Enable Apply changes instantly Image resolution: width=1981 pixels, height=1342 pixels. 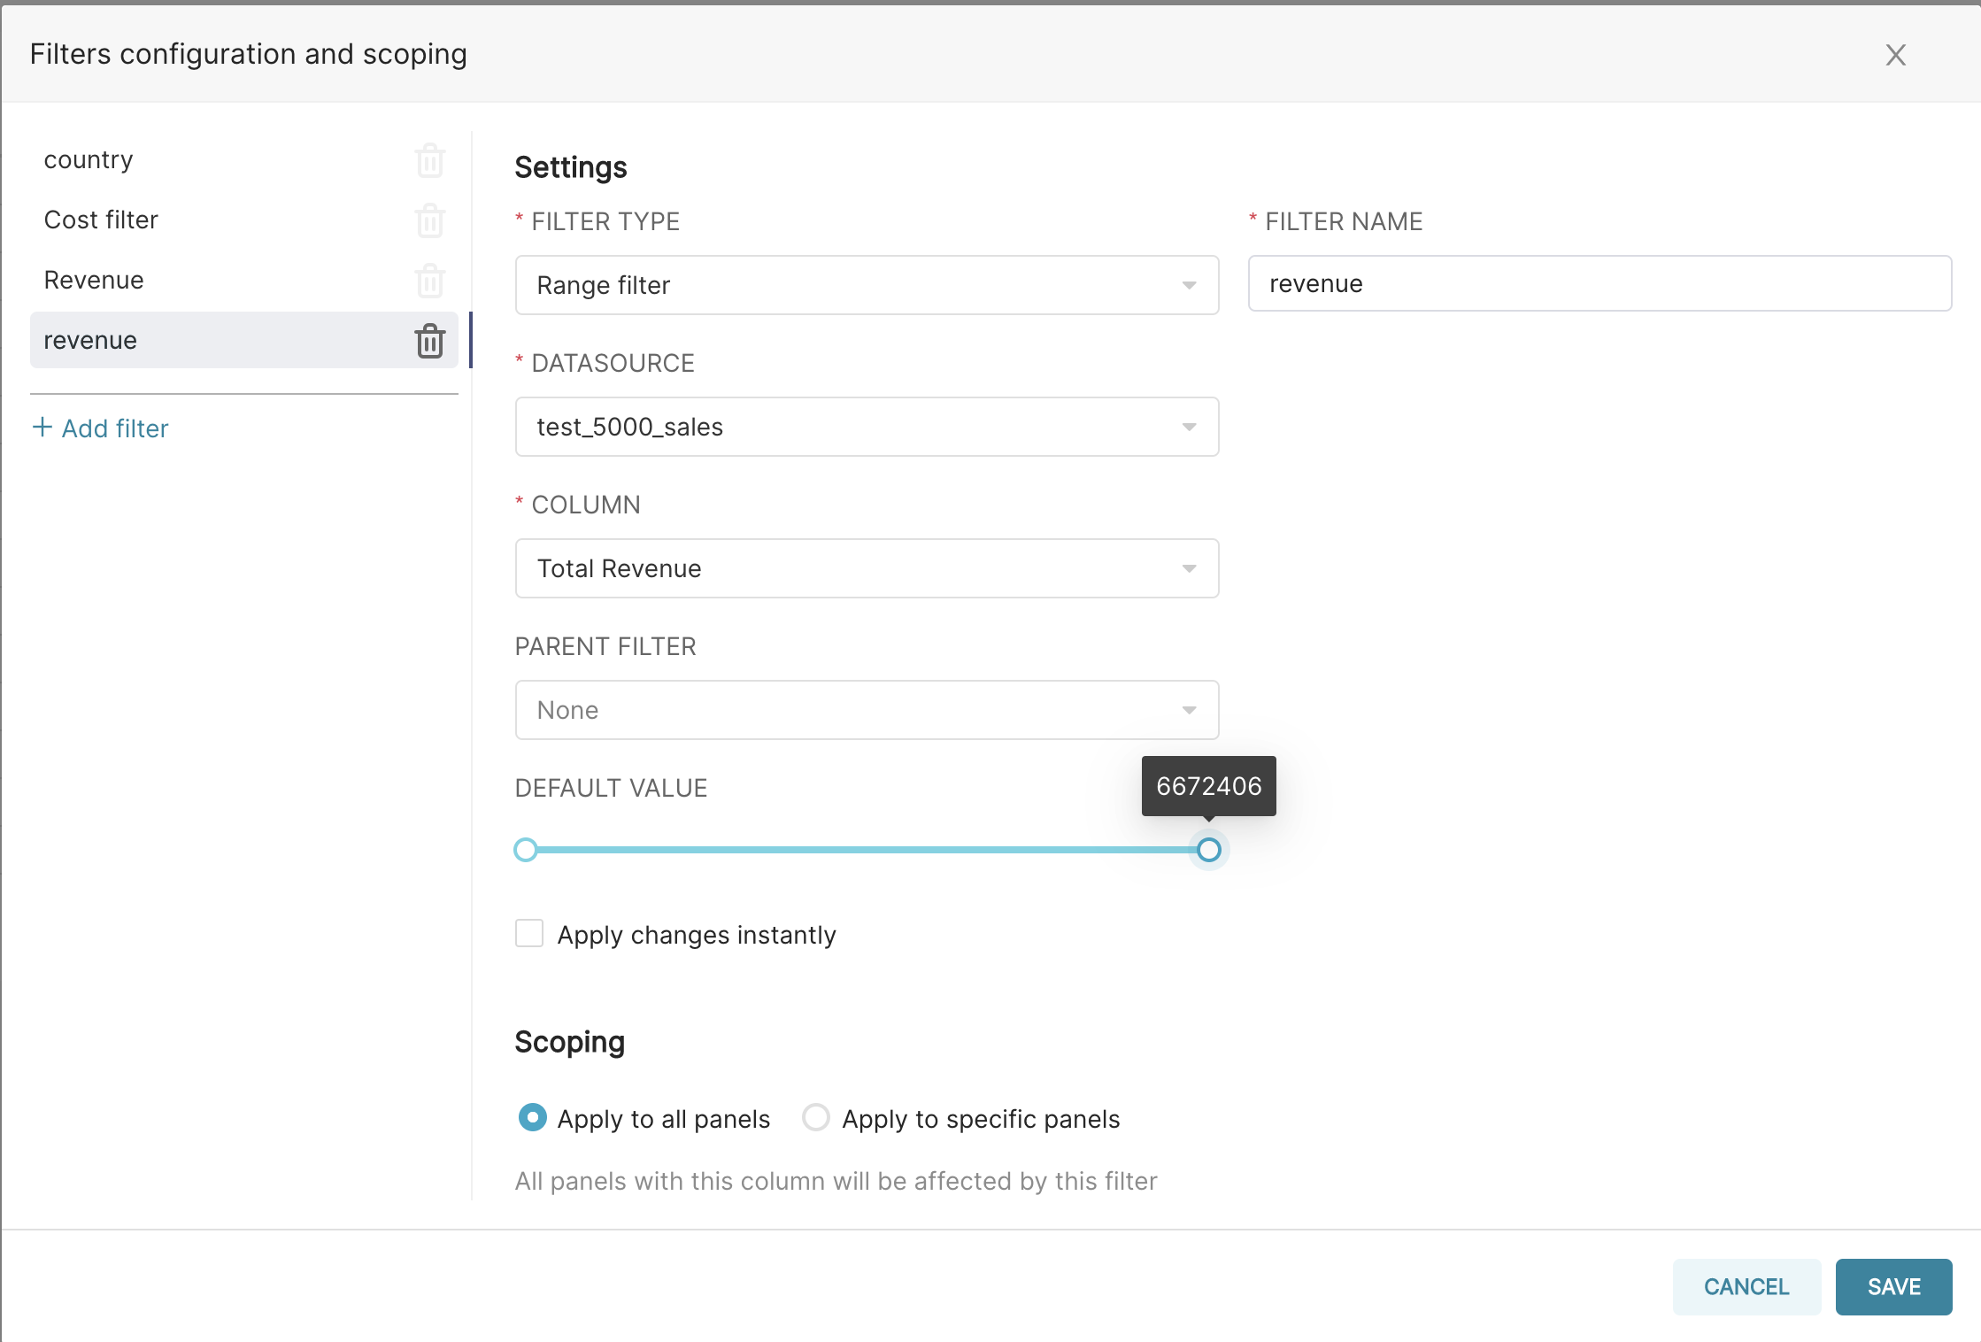(529, 933)
